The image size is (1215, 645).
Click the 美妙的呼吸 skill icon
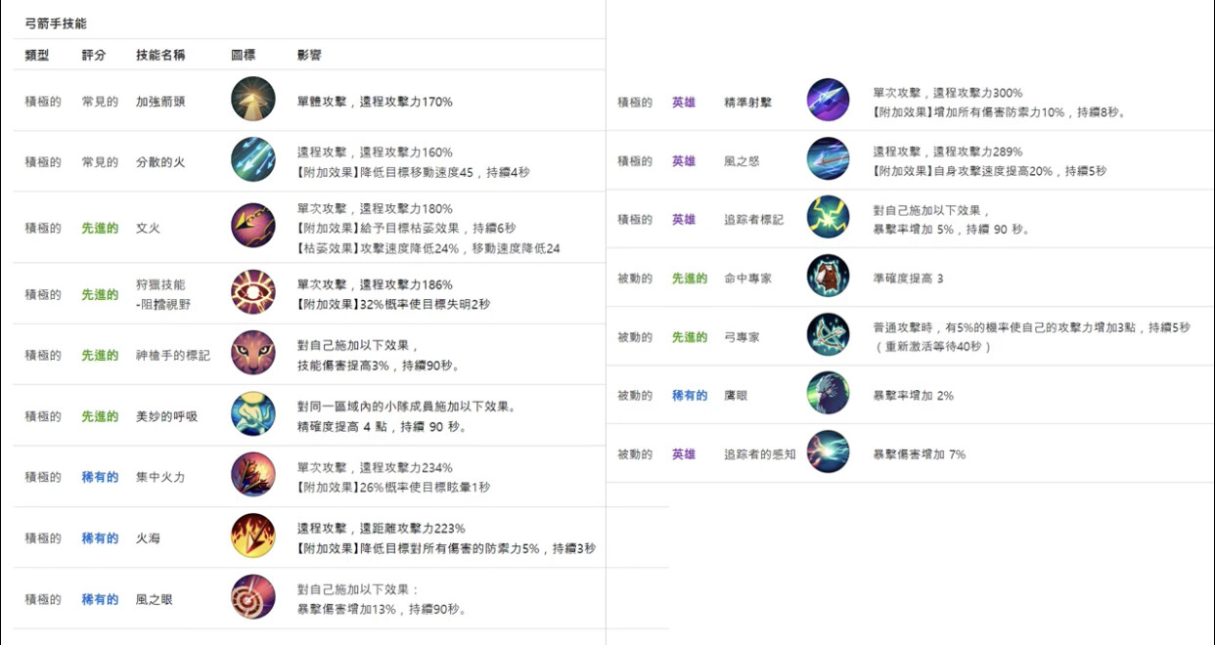click(252, 413)
